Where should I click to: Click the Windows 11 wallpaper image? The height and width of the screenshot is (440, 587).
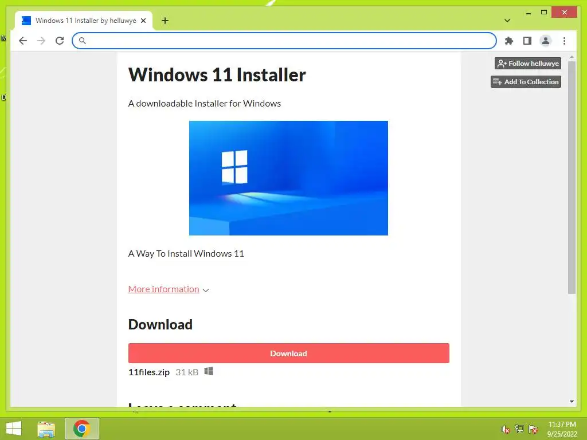pyautogui.click(x=288, y=178)
